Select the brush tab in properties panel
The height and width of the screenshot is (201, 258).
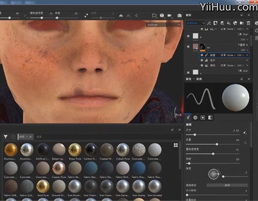188,118
